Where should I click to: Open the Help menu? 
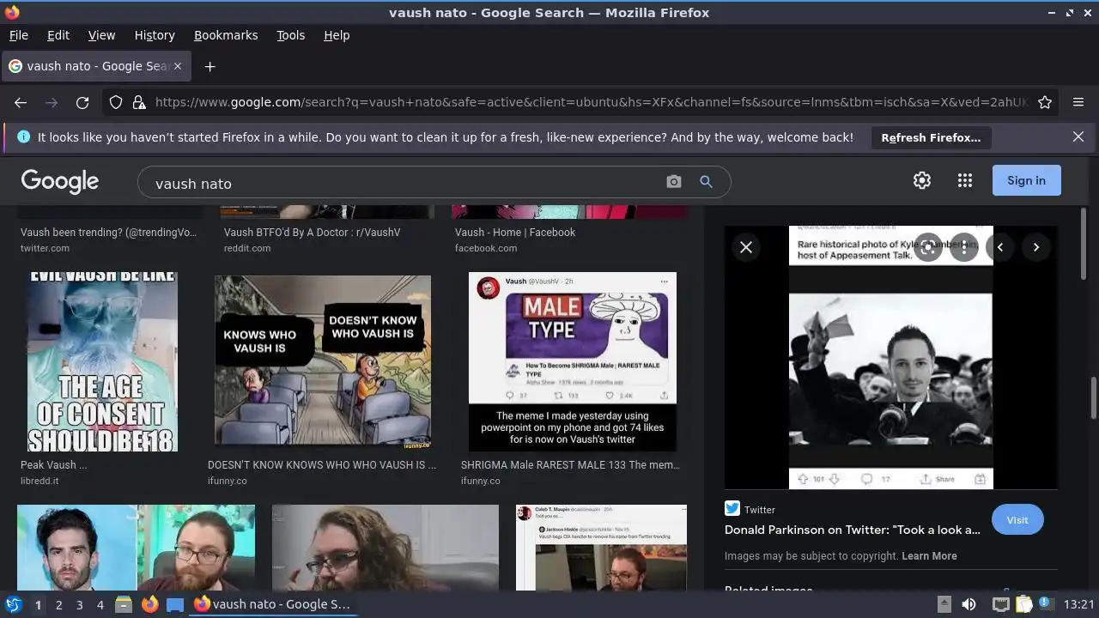(x=337, y=35)
